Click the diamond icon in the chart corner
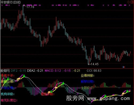Image resolution: width=134 pixels, height=105 pixels. [129, 2]
